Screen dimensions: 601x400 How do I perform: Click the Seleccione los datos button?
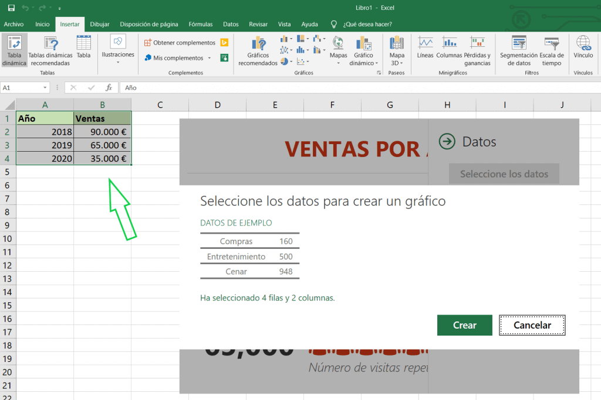pyautogui.click(x=504, y=174)
